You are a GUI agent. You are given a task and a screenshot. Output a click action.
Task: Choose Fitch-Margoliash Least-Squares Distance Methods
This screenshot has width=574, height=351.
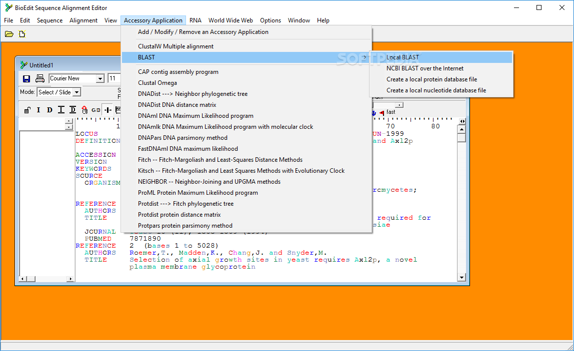point(246,160)
